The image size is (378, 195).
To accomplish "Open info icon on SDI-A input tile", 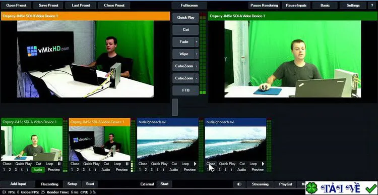I will pos(28,170).
